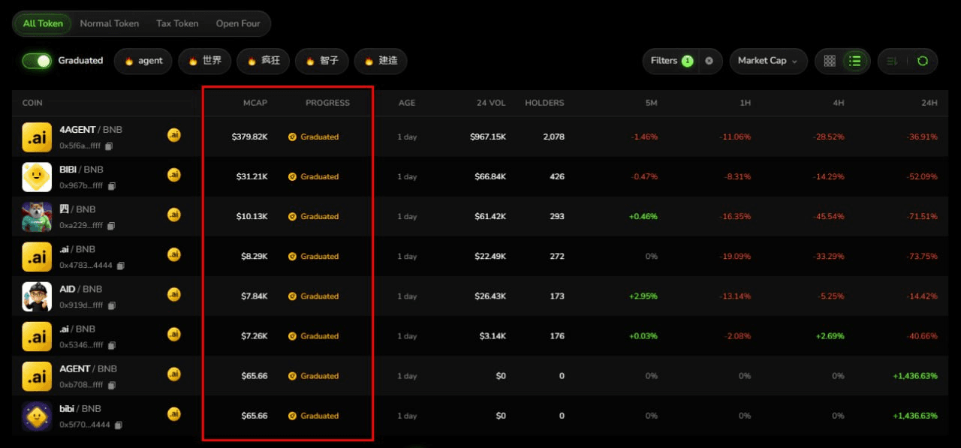Screen dimensions: 961x448
Task: Switch to grid view layout
Action: tap(830, 61)
